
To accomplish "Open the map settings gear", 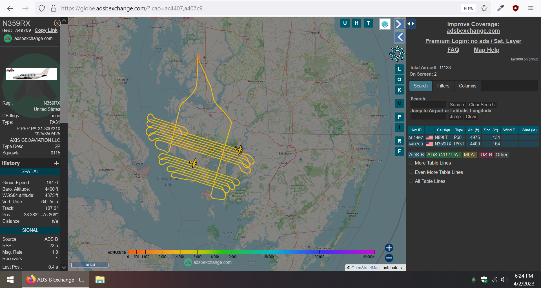I will (397, 54).
